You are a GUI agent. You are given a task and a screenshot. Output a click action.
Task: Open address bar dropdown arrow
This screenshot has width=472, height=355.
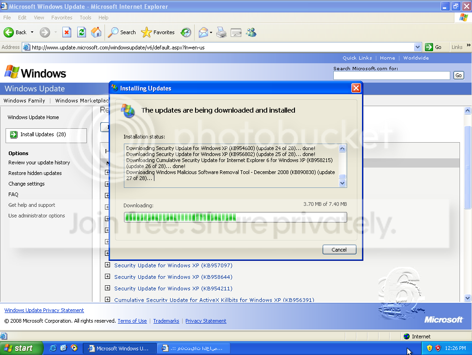click(x=417, y=47)
